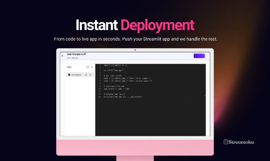Click the empty area of the code editor
270x161 pixels.
point(150,117)
